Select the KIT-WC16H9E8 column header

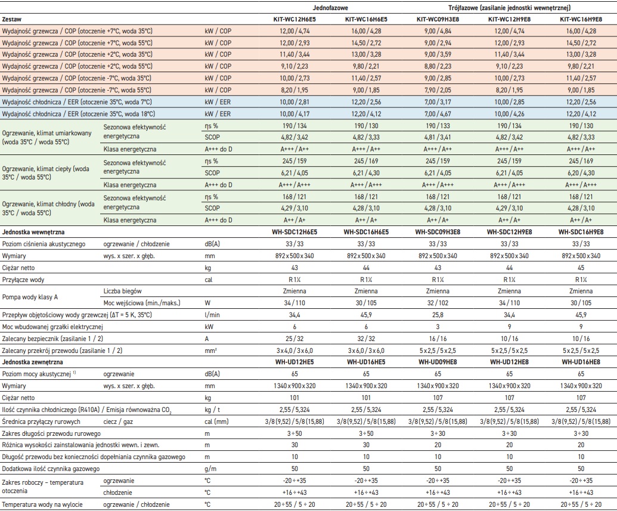pos(581,20)
